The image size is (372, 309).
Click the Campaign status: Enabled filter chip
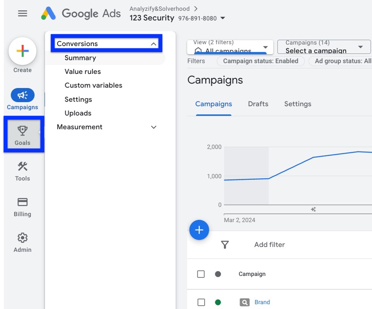(261, 61)
